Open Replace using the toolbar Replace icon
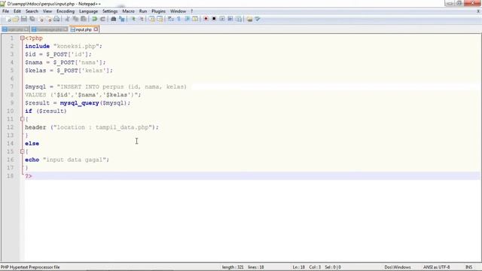The image size is (482, 271). tap(122, 19)
